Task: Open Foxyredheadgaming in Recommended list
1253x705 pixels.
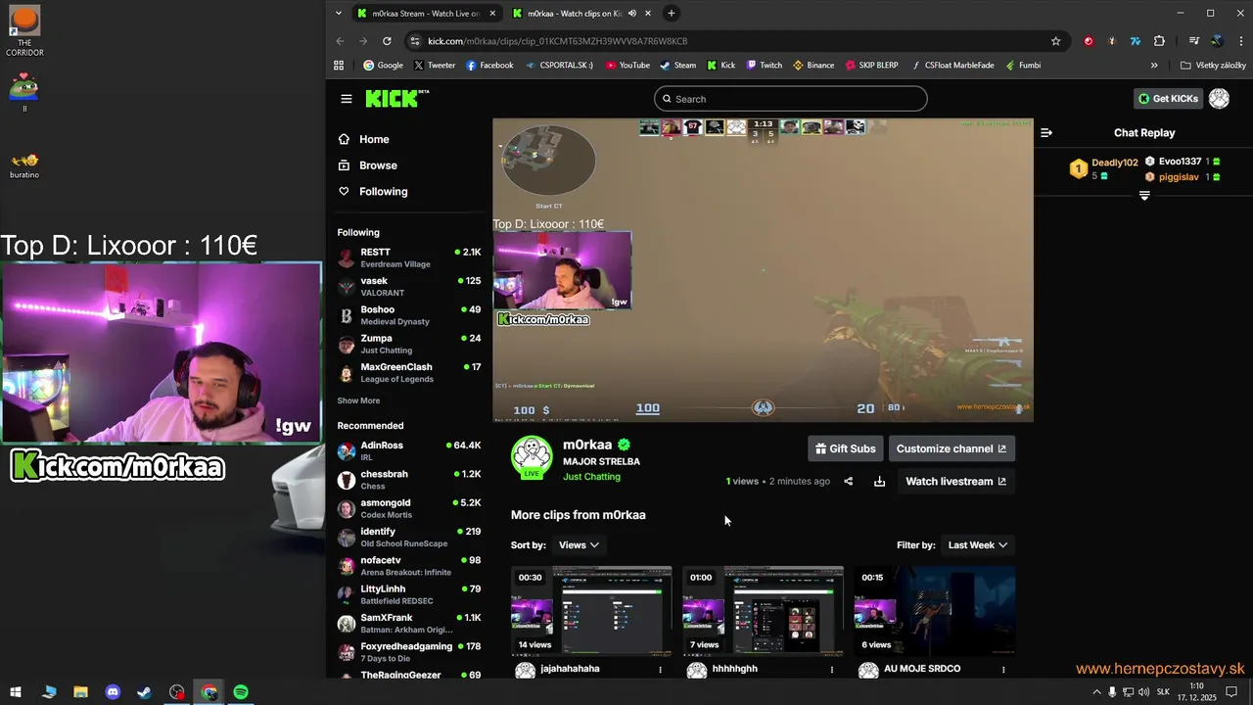Action: (x=409, y=652)
